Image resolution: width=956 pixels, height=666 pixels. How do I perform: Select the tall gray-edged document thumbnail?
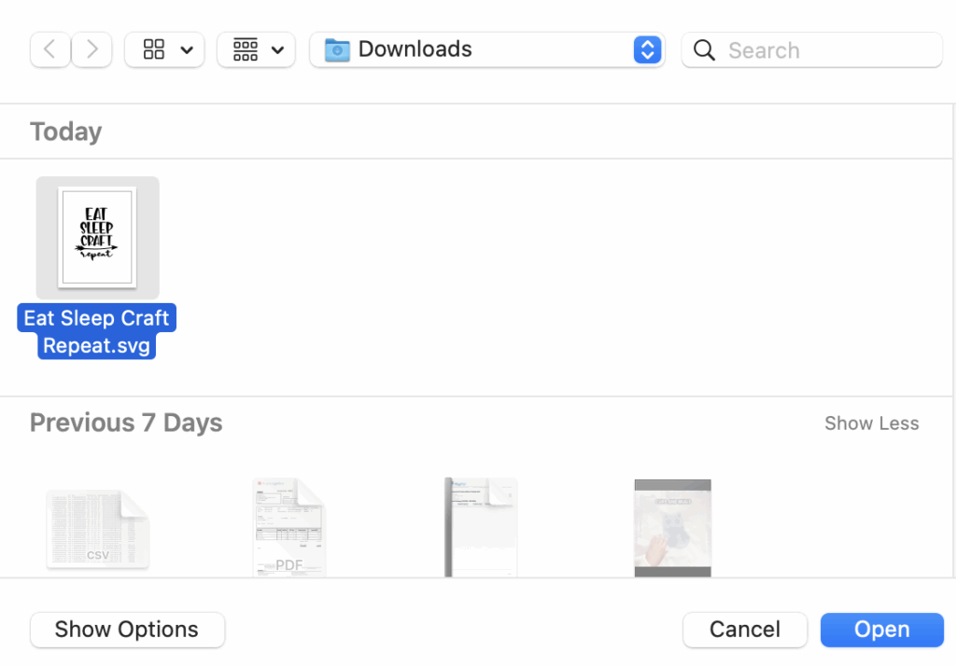[481, 528]
